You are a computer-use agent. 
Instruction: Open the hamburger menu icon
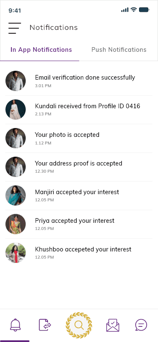15,28
